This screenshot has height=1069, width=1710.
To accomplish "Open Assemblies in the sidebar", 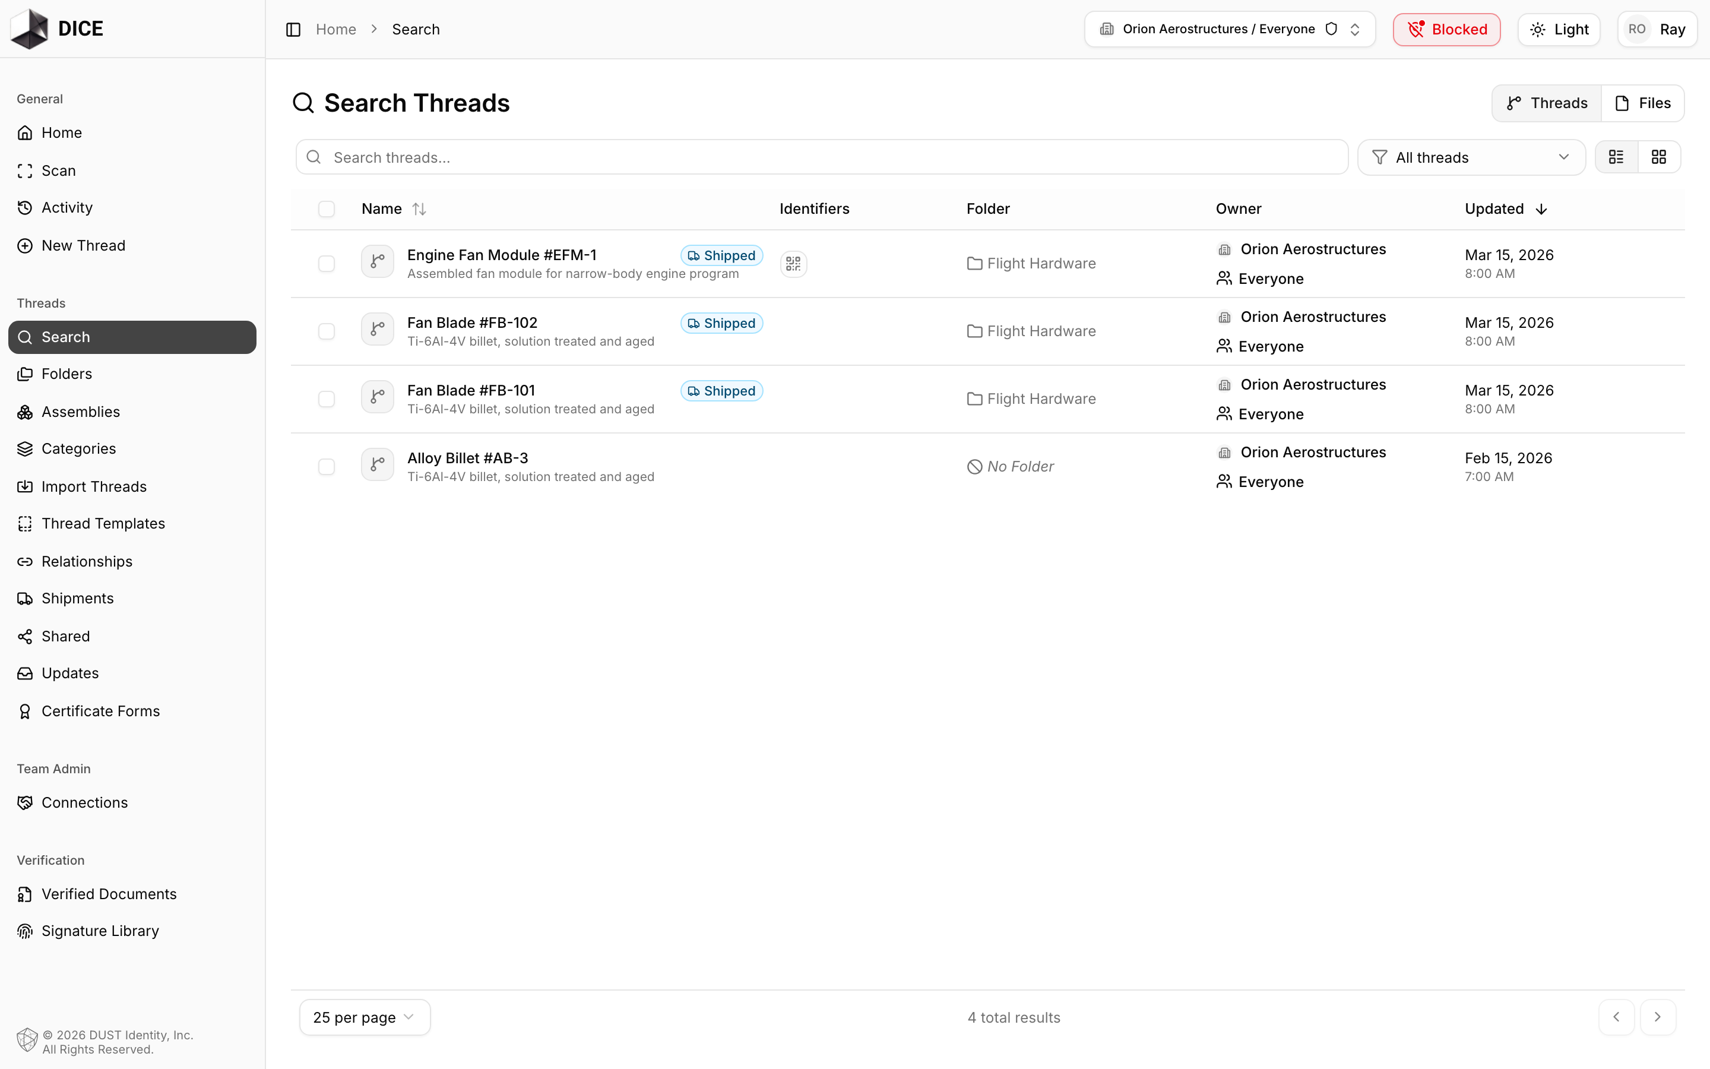I will coord(132,412).
